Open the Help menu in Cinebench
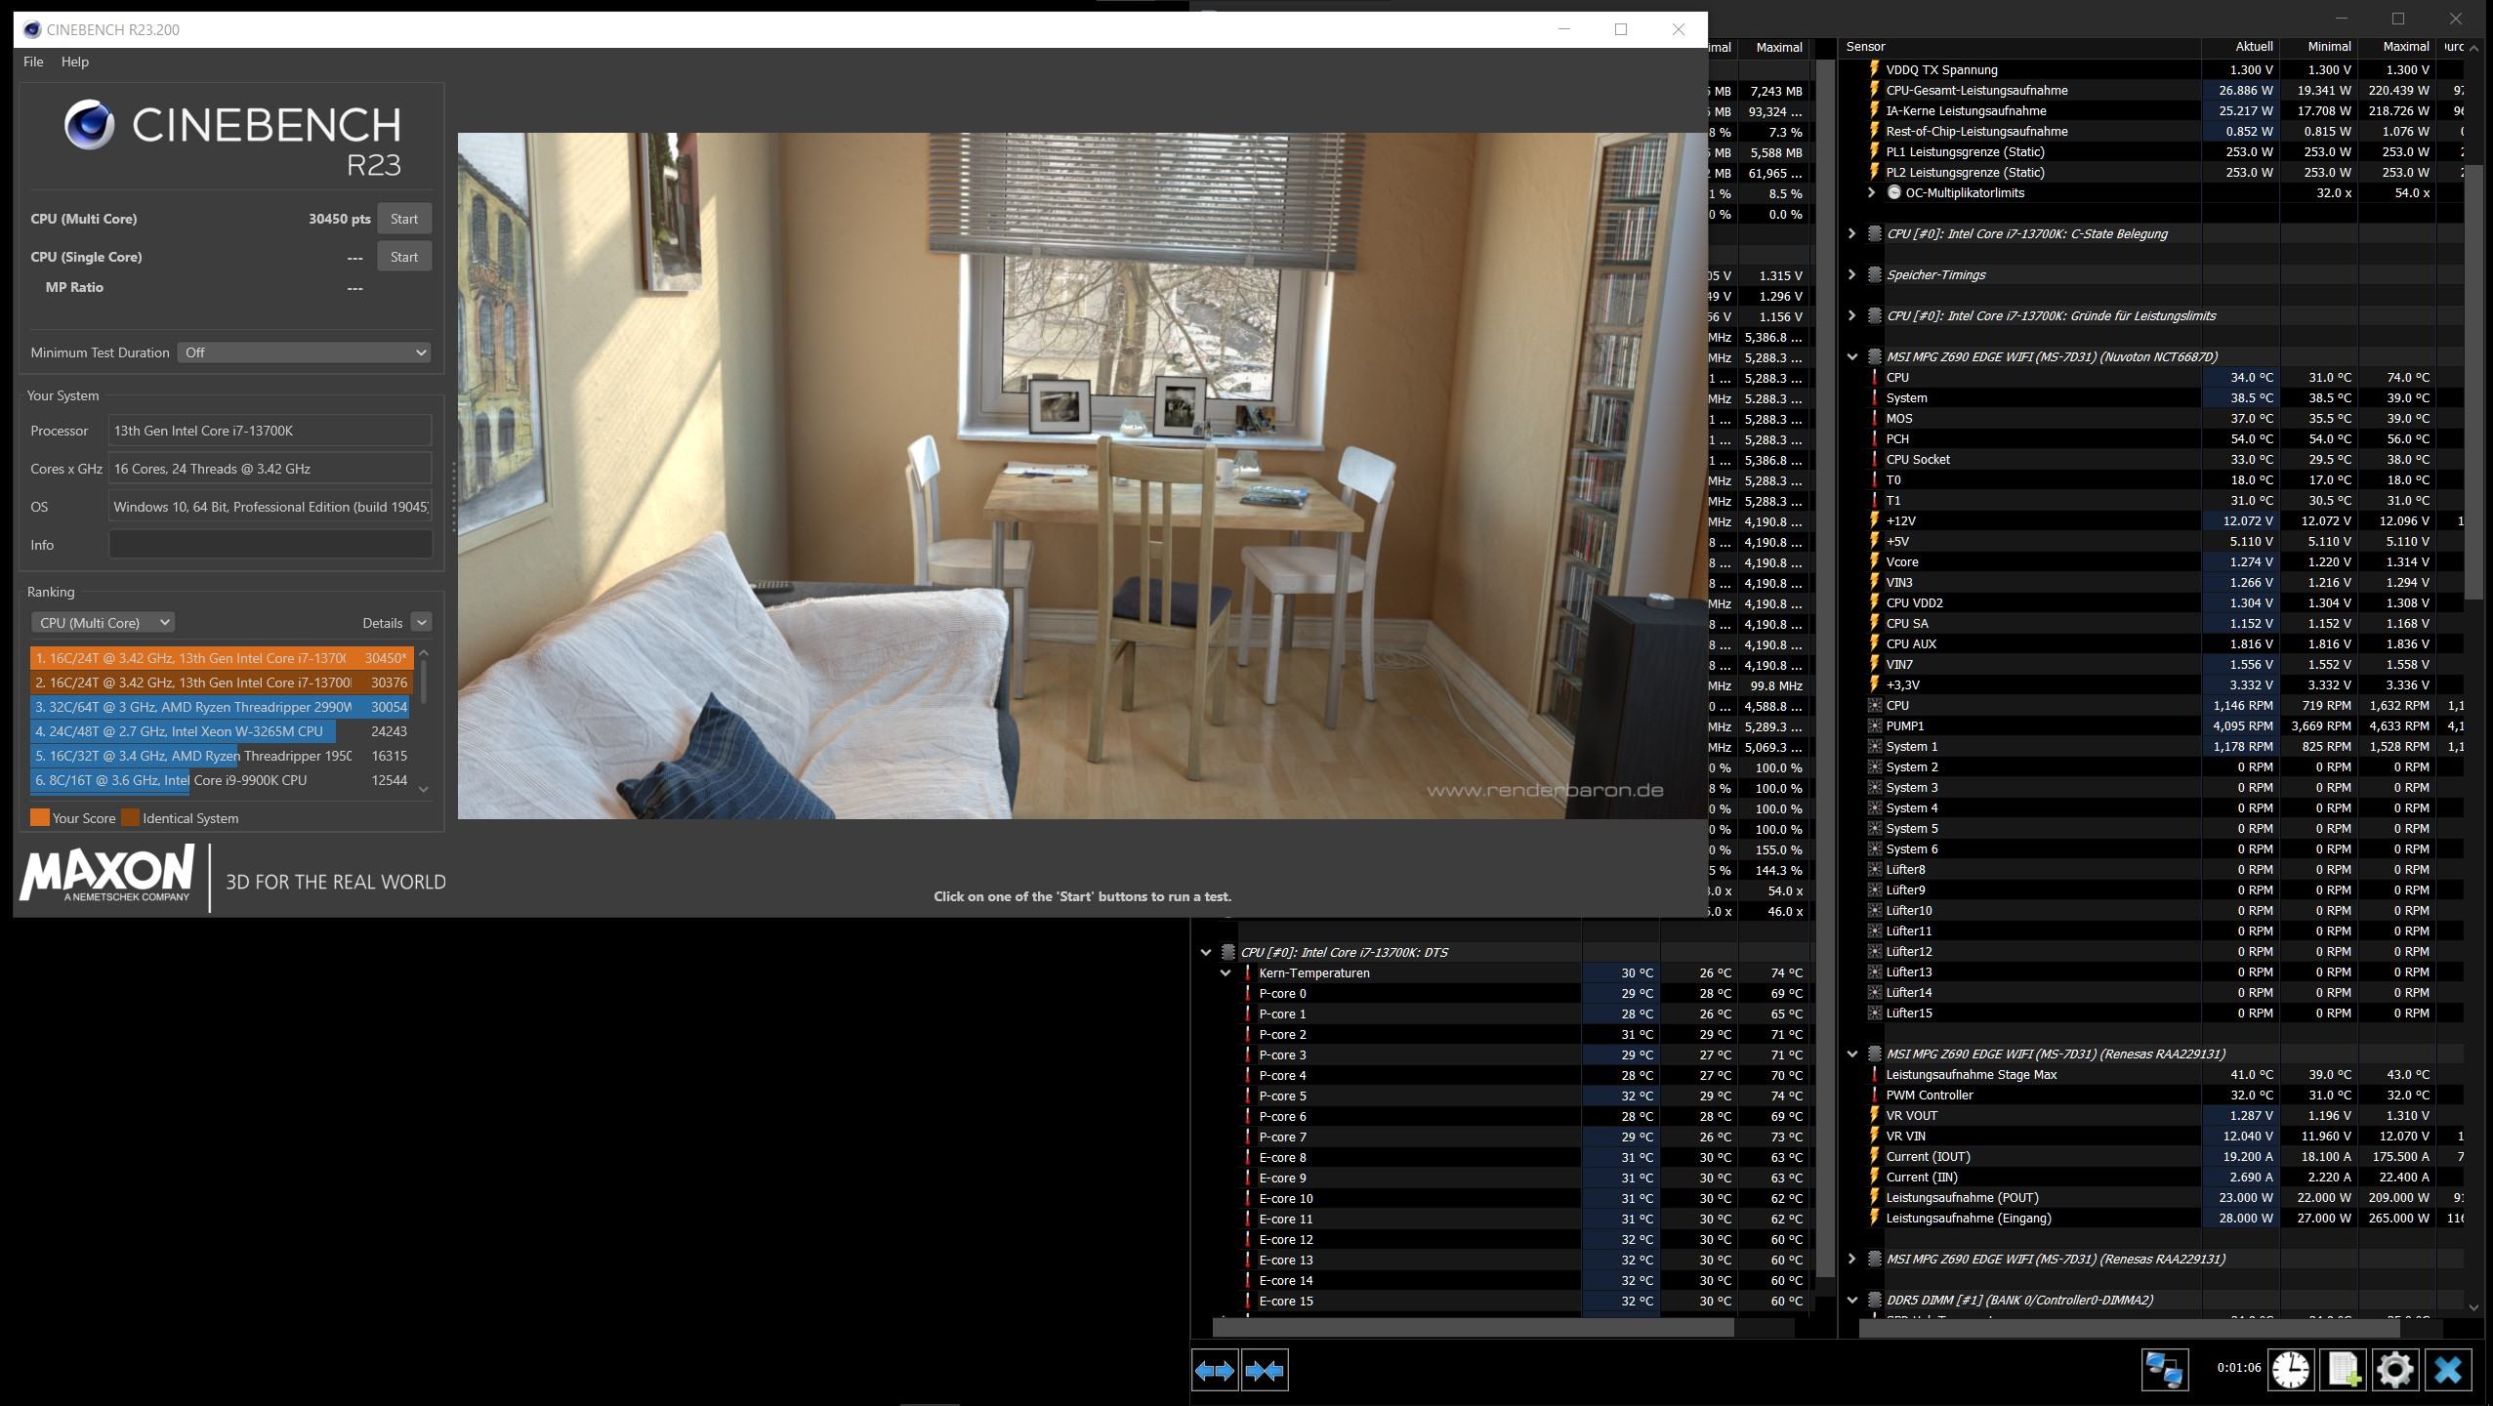The width and height of the screenshot is (2493, 1406). (75, 62)
